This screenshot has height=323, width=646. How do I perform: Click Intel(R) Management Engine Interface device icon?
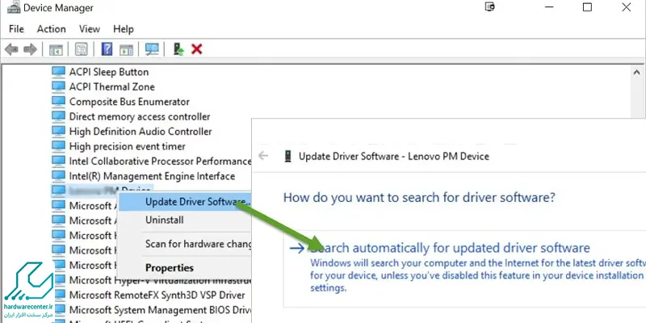point(58,175)
